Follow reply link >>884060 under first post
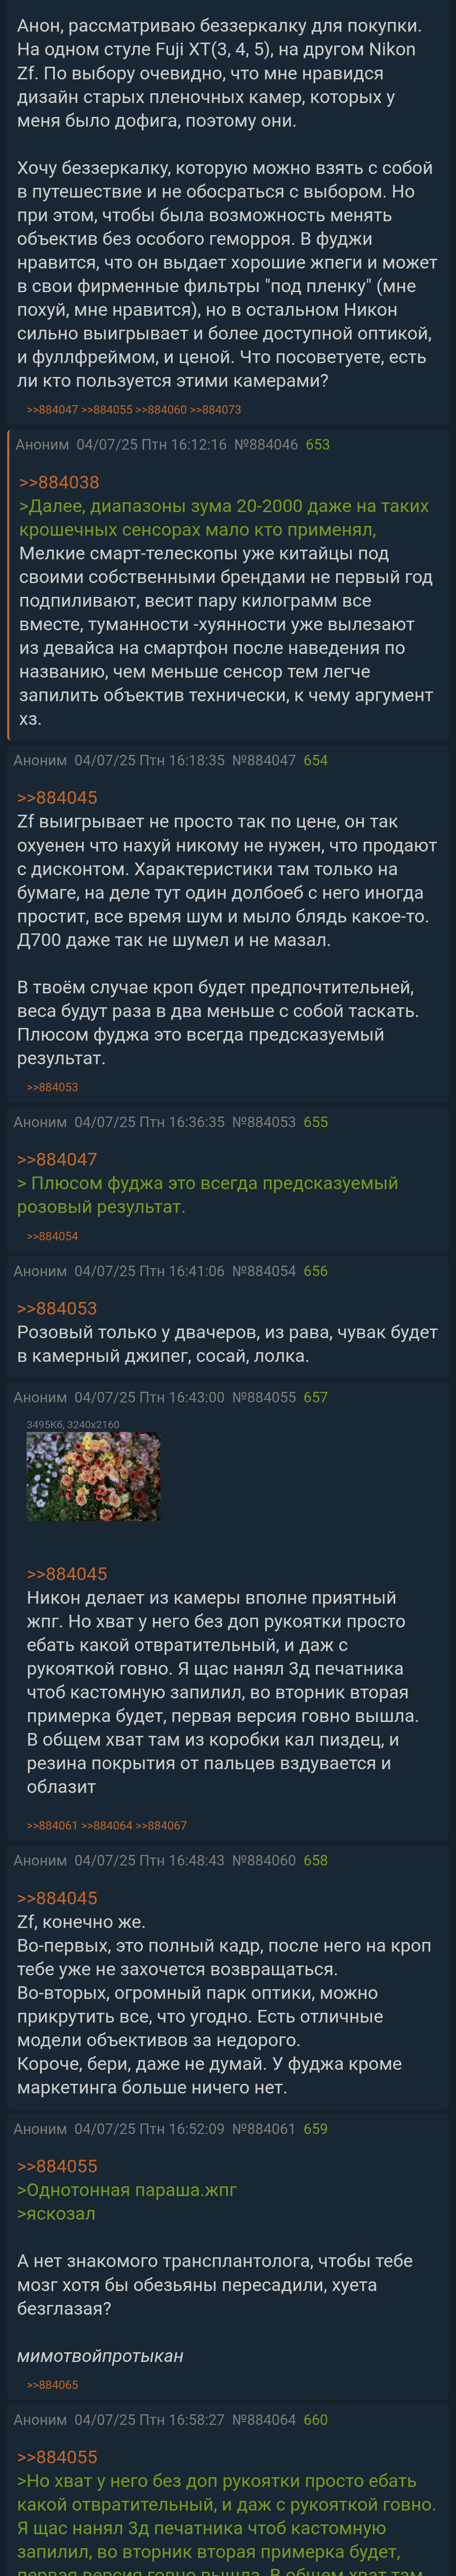 pyautogui.click(x=161, y=409)
